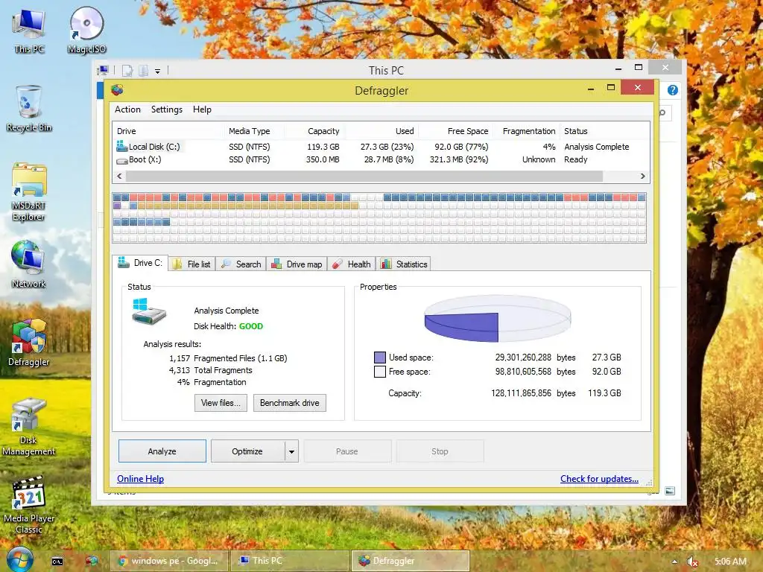Open the Online Help link
The width and height of the screenshot is (763, 572).
coord(140,479)
